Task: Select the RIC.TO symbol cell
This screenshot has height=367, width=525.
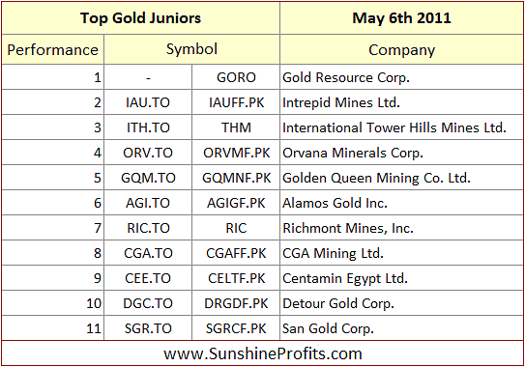Action: [148, 228]
